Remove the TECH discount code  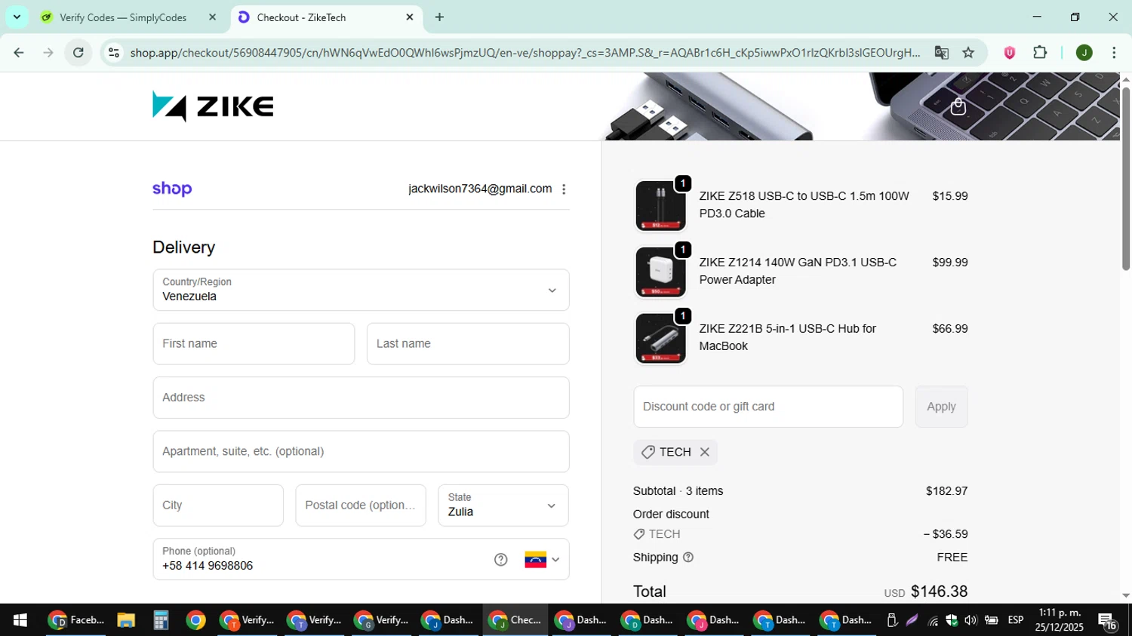705,452
